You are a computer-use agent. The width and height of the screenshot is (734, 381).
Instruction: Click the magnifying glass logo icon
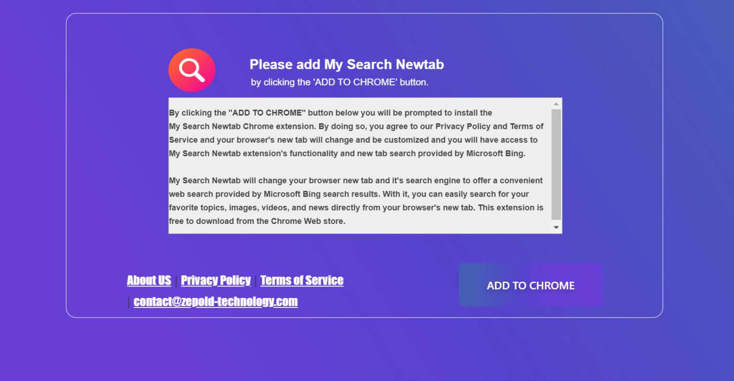pyautogui.click(x=192, y=70)
